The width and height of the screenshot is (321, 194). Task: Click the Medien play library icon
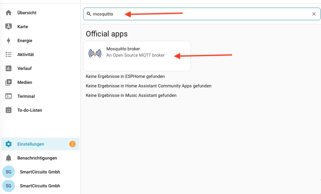[x=9, y=82]
